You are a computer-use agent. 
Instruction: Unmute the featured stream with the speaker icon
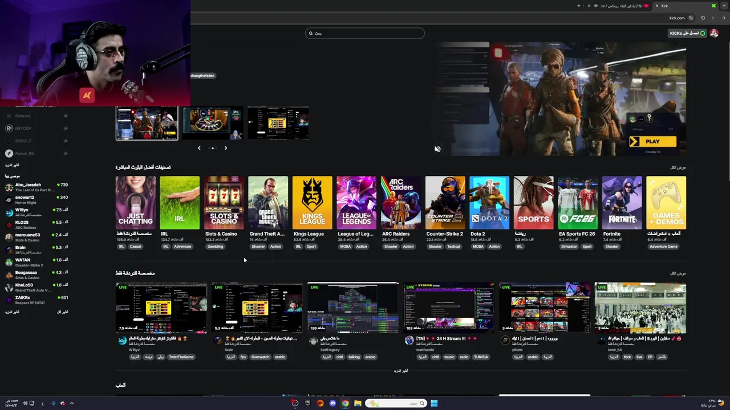click(437, 149)
